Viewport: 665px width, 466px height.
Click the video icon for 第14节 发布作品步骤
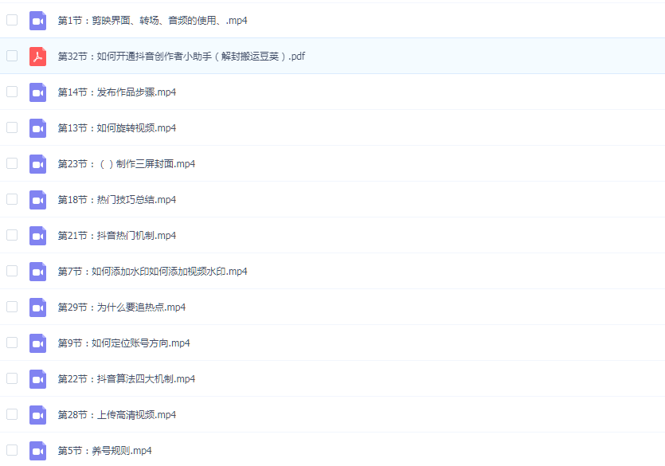point(37,92)
